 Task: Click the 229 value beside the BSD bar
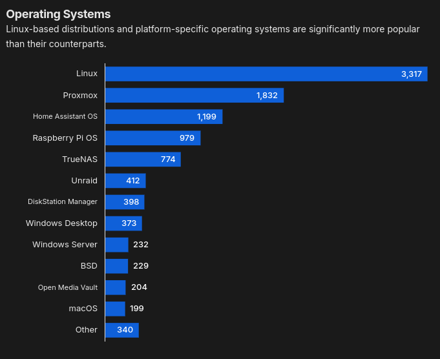(x=141, y=266)
